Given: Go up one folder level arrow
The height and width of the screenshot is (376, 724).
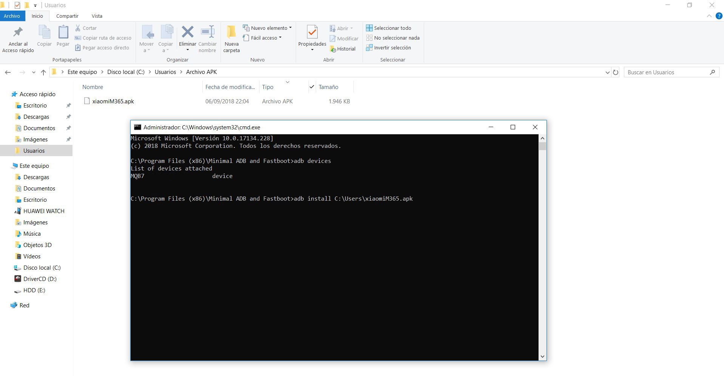Looking at the screenshot, I should coord(43,72).
